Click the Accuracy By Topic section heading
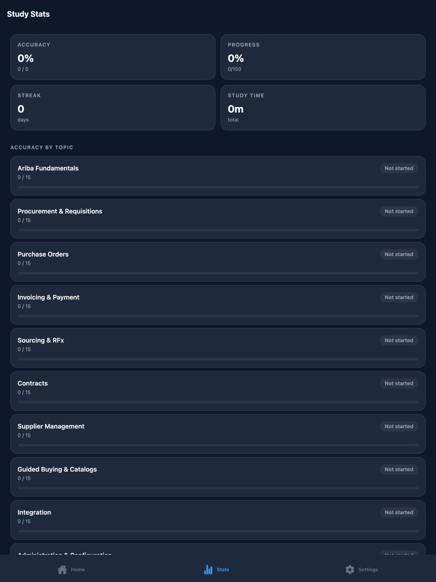 coord(42,148)
